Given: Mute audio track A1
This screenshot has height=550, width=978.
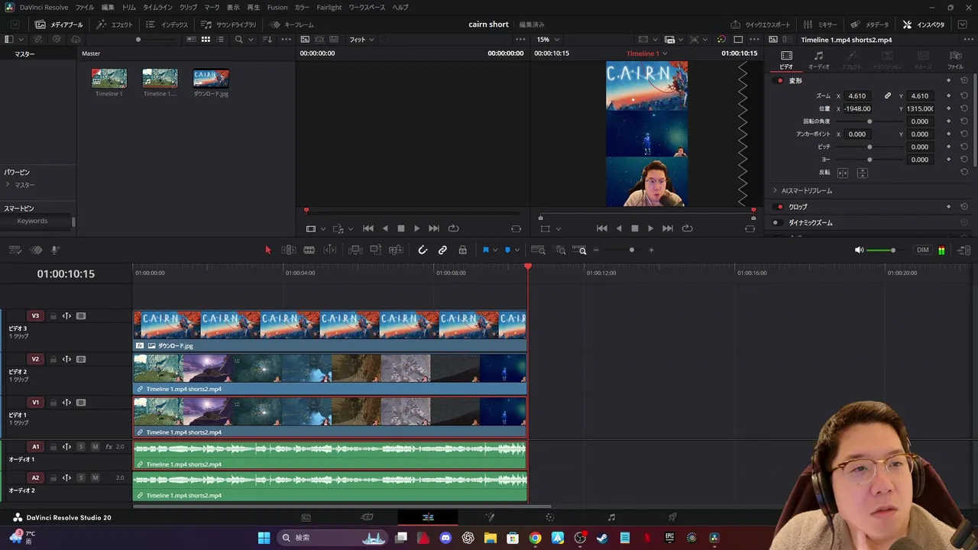Looking at the screenshot, I should coord(95,447).
